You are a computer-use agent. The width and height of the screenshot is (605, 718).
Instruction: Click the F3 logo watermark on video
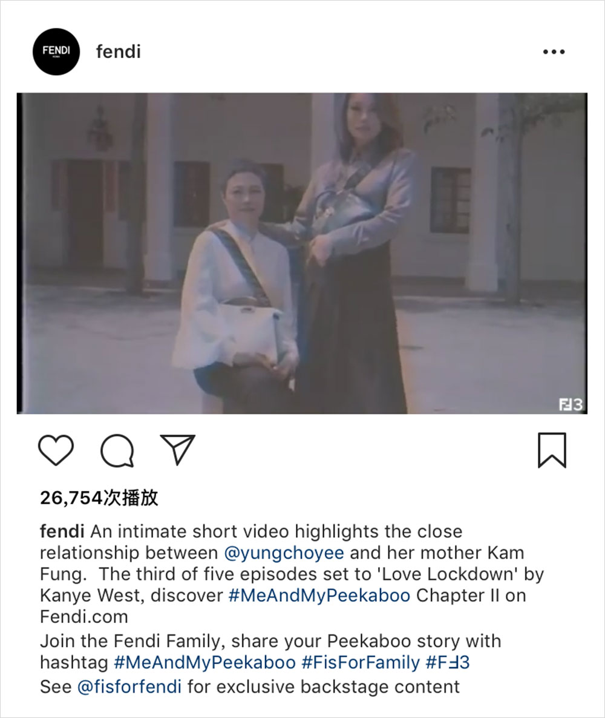point(571,404)
